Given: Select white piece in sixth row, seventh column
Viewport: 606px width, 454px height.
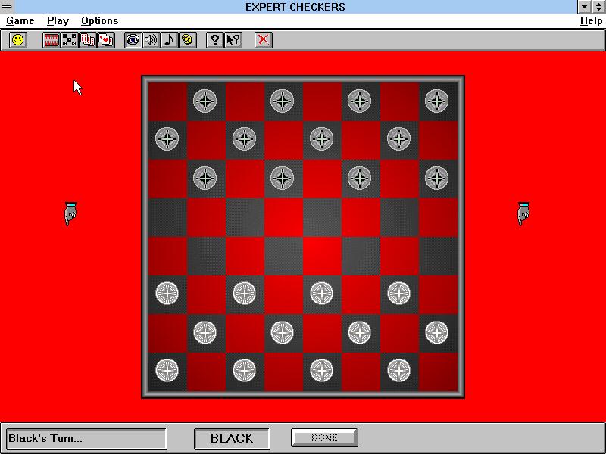Looking at the screenshot, I should [x=399, y=294].
